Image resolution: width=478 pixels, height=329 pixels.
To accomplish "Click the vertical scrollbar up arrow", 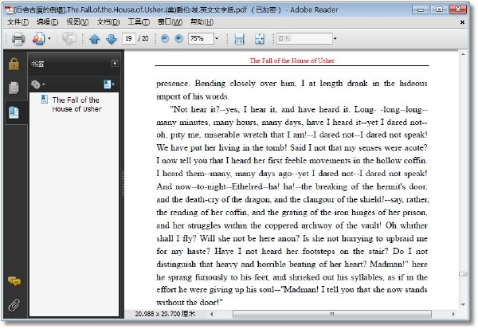I will click(x=463, y=54).
